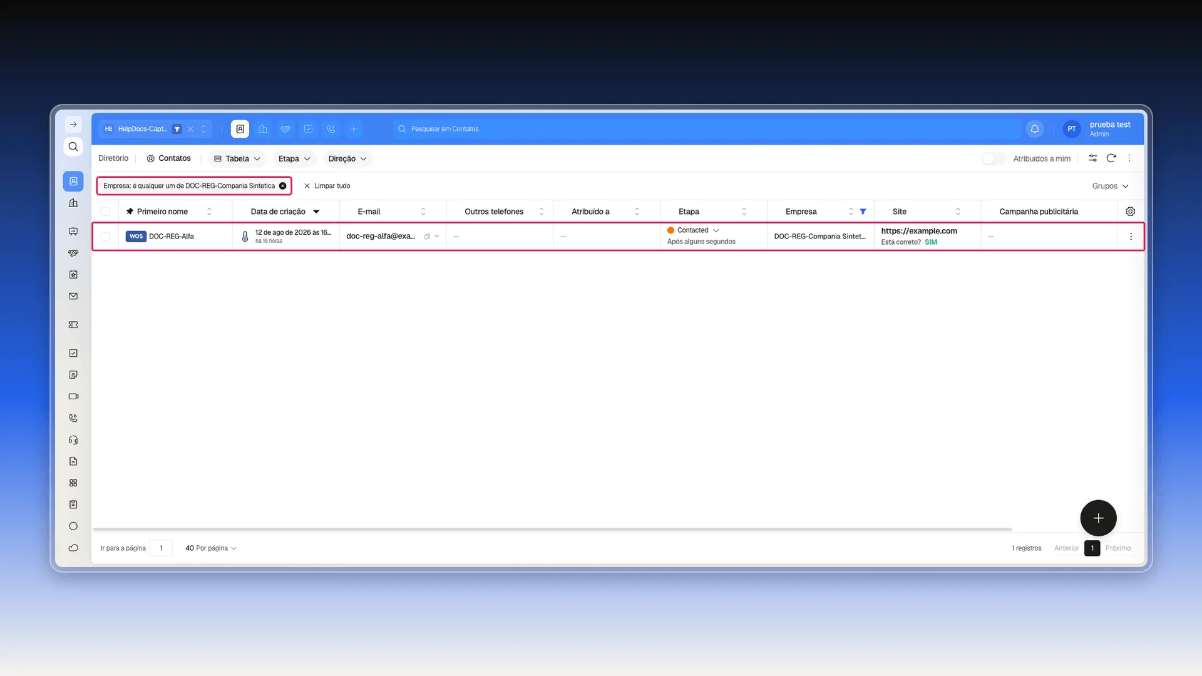The width and height of the screenshot is (1202, 676).
Task: Open the document icon in the sidebar
Action: [73, 461]
